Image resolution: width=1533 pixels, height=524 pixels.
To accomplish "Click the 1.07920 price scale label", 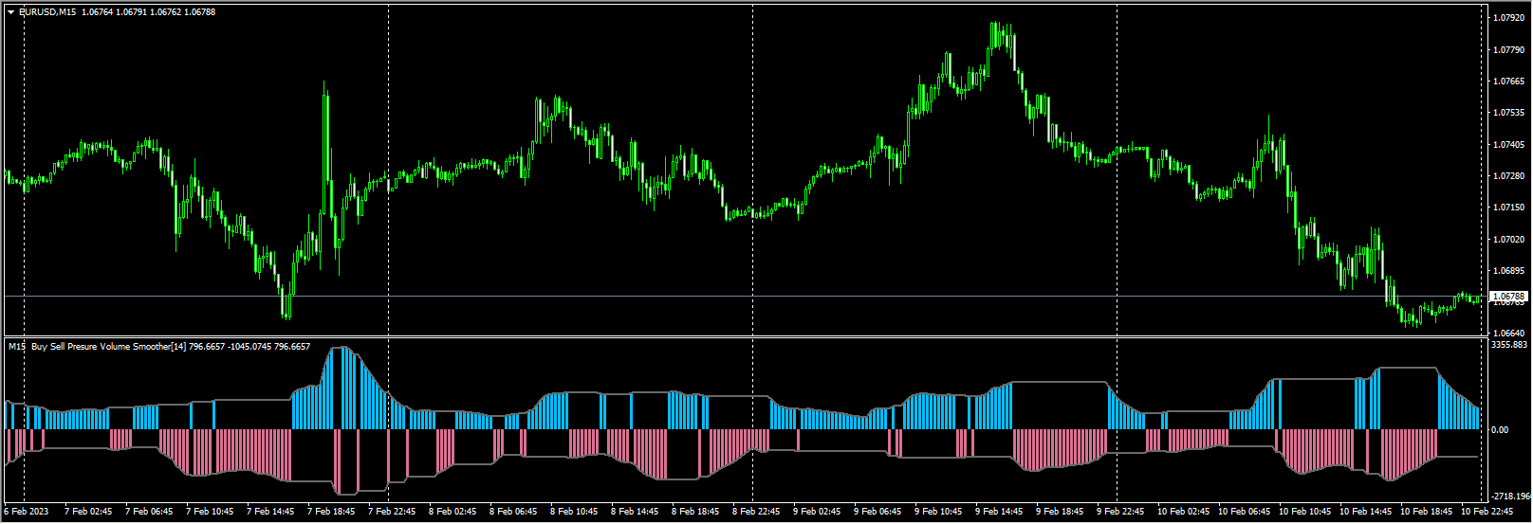I will pyautogui.click(x=1508, y=18).
